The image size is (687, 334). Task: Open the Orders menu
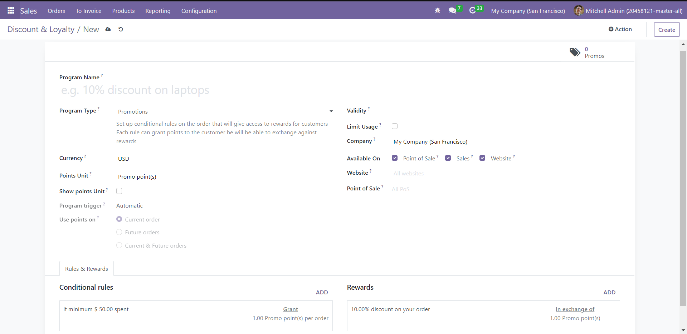pyautogui.click(x=56, y=11)
